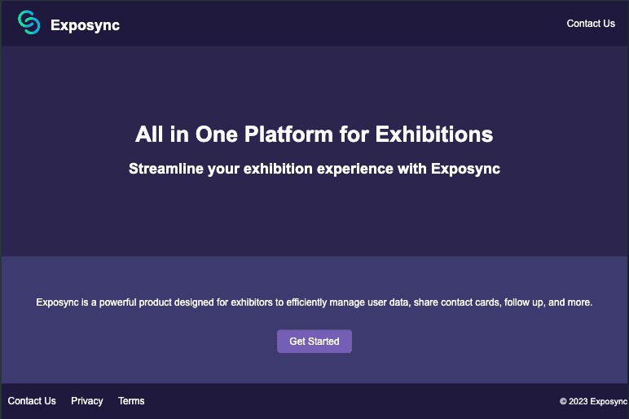Click the Streamline your exhibition experience subheading
The image size is (629, 419).
314,169
